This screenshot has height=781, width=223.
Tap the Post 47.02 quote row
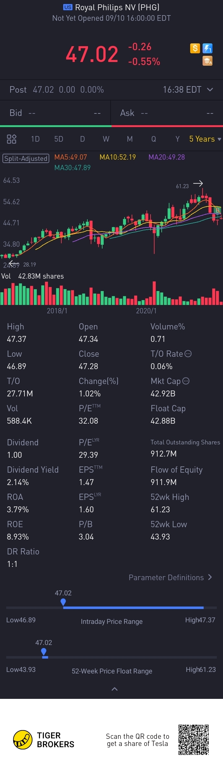(x=111, y=90)
